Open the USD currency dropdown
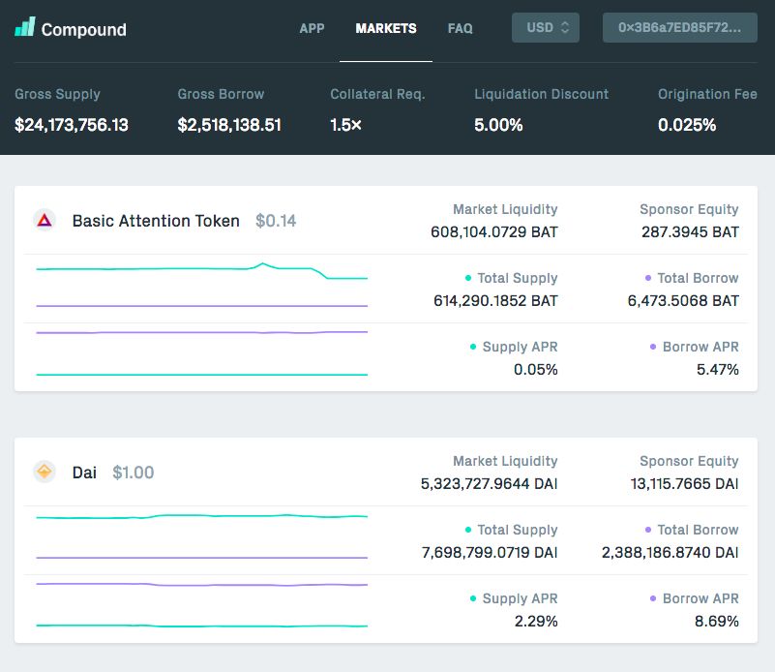Screen dimensions: 775x672 [545, 28]
